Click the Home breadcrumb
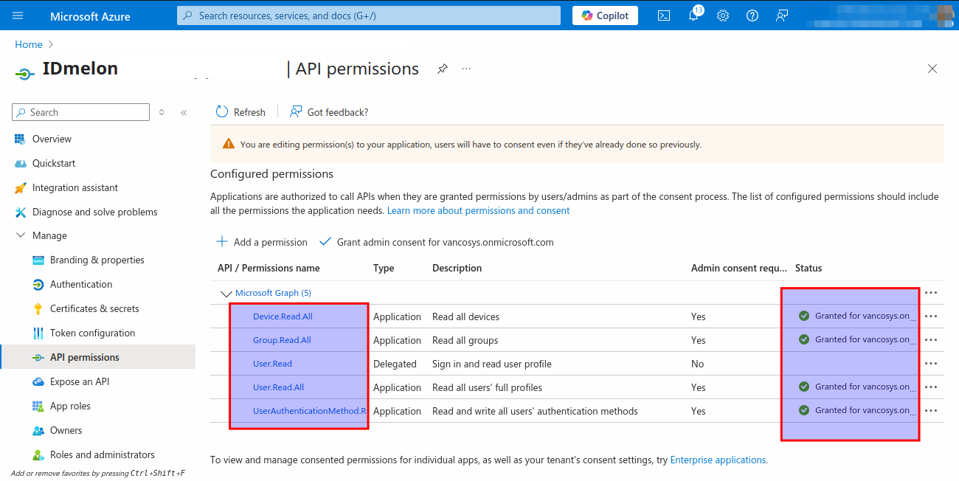Screen dimensions: 959x481 pyautogui.click(x=29, y=44)
